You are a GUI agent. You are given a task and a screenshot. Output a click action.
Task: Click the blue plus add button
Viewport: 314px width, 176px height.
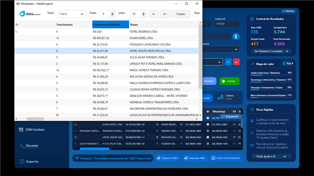click(x=228, y=62)
